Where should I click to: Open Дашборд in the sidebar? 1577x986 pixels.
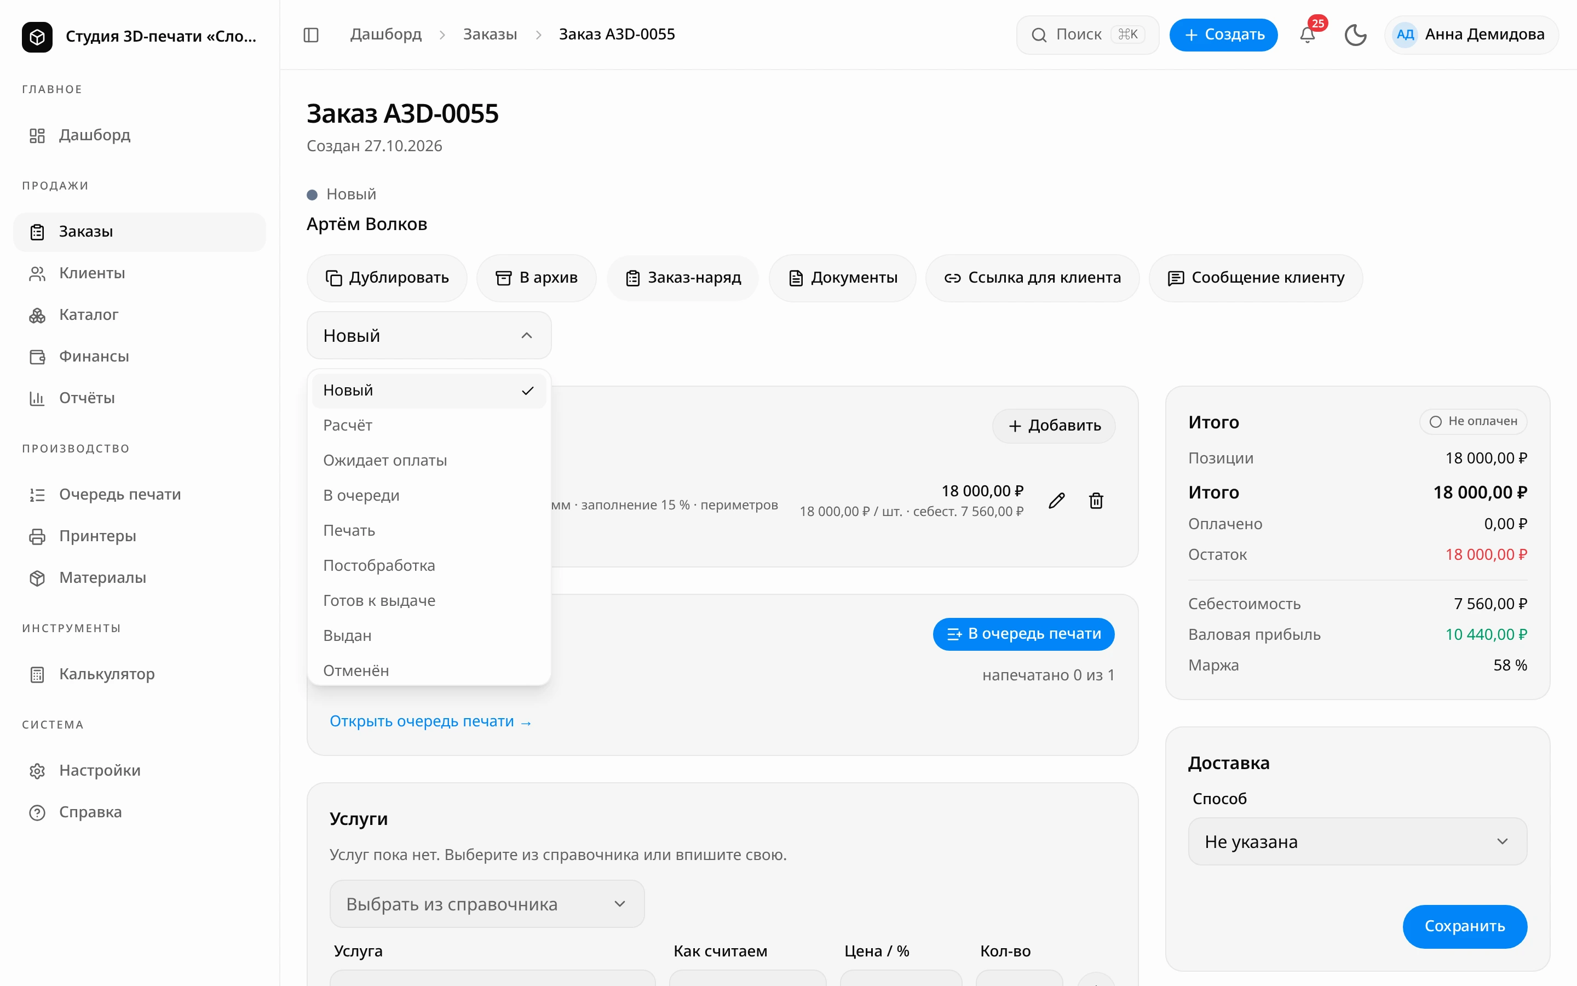140,135
